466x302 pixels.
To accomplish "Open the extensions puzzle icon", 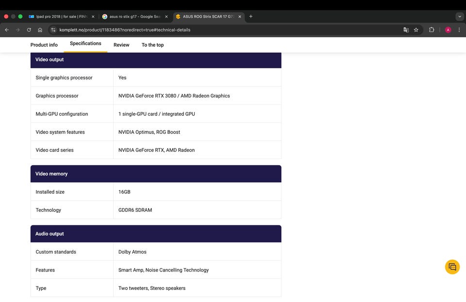I will pos(432,30).
